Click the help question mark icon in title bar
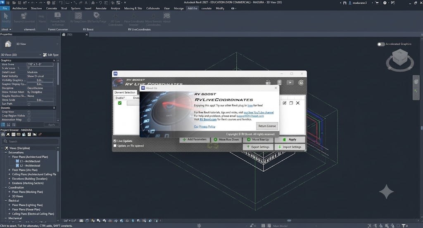Image resolution: width=423 pixels, height=228 pixels. coord(385,3)
